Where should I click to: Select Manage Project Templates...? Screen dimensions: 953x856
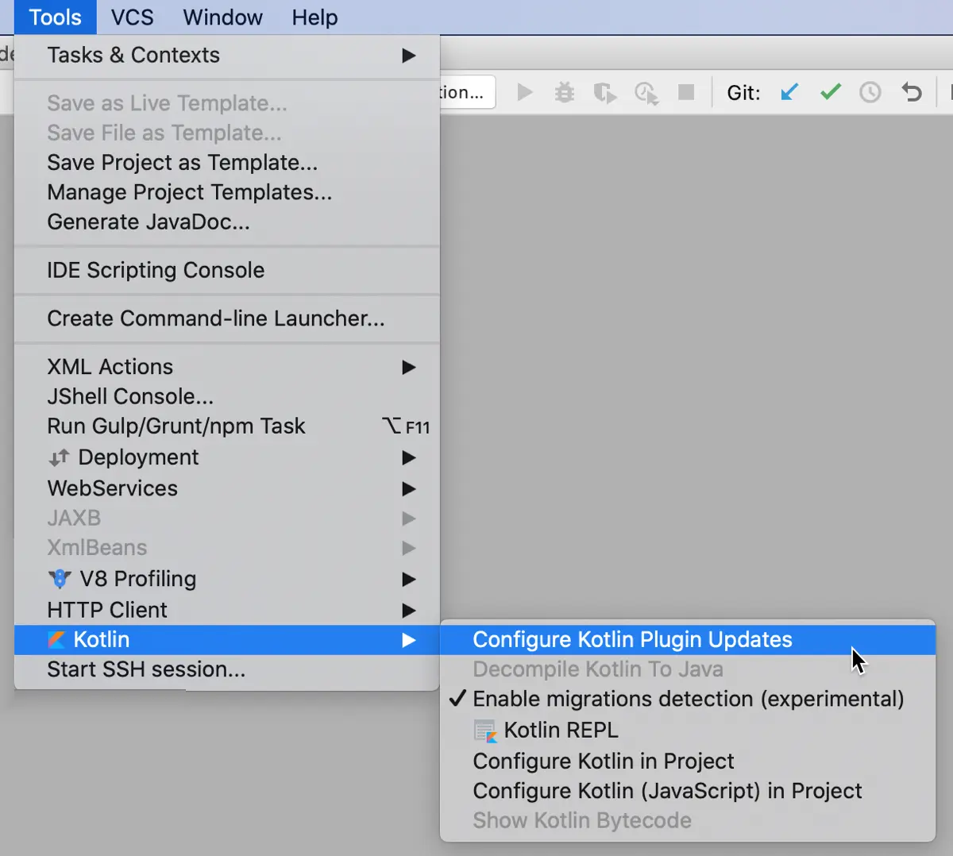pos(227,192)
